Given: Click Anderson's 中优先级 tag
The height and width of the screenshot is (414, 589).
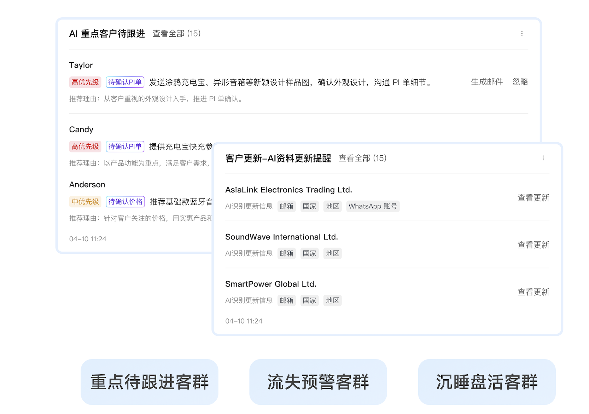Looking at the screenshot, I should [x=85, y=202].
